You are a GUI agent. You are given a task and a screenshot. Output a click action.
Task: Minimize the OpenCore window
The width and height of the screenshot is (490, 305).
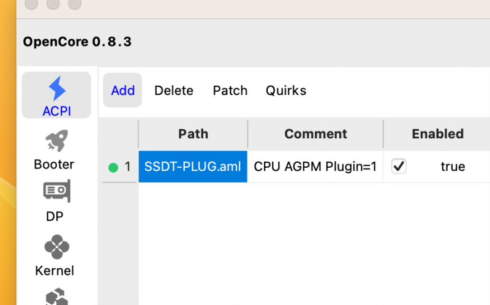coord(53,4)
